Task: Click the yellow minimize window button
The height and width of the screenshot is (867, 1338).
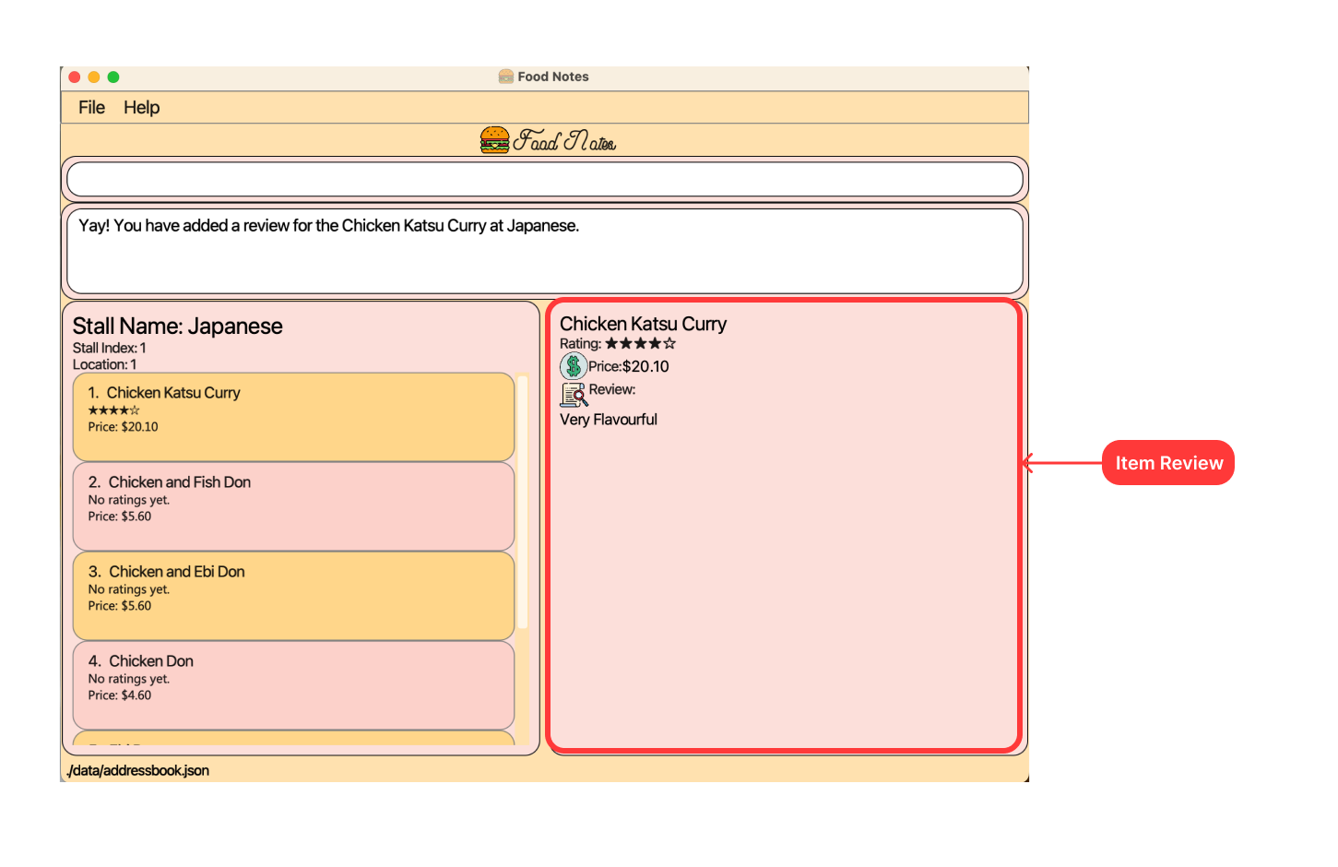Action: [94, 77]
